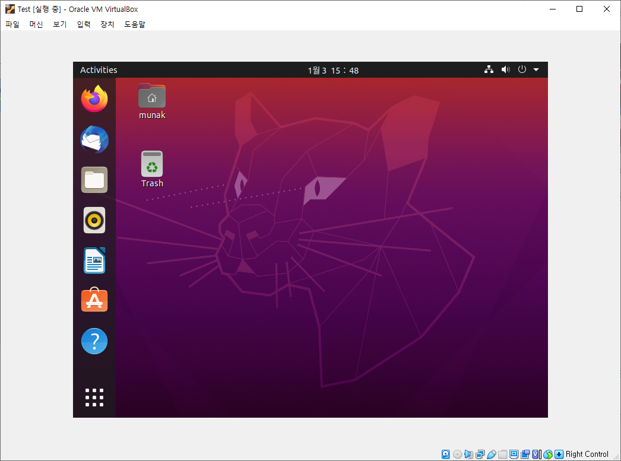Minimize the VirtualBox window
The width and height of the screenshot is (621, 461).
[x=553, y=9]
